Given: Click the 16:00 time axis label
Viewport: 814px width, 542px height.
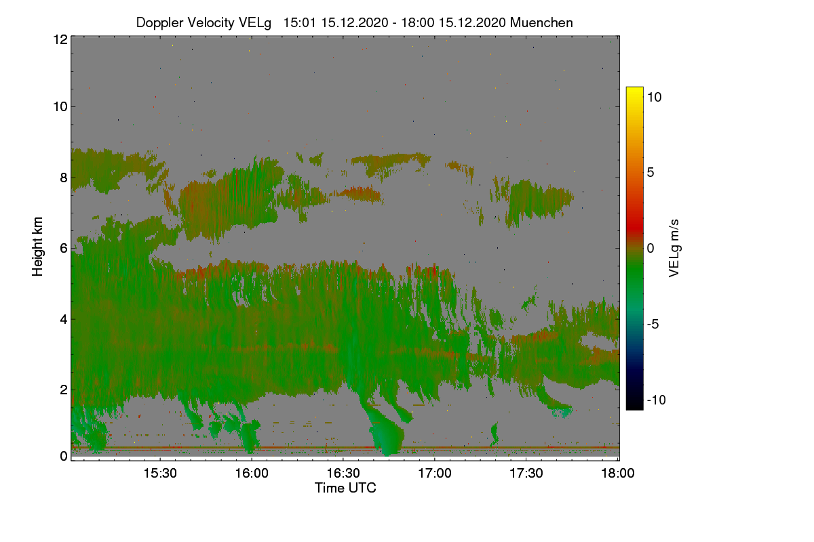Looking at the screenshot, I should click(252, 474).
